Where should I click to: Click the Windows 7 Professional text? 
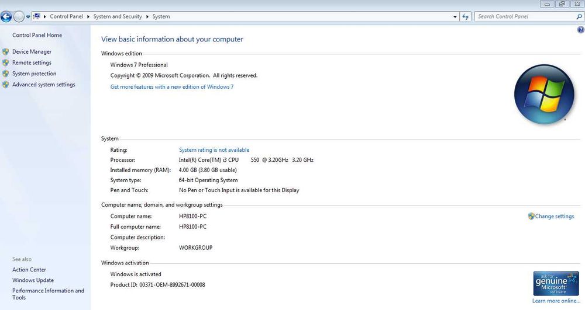point(139,65)
